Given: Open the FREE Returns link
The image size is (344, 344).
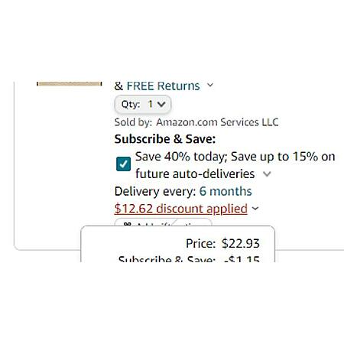Looking at the screenshot, I should [x=163, y=86].
